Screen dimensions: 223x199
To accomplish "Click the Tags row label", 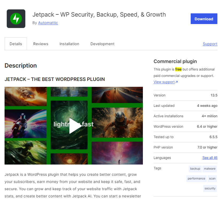I will (x=157, y=168).
